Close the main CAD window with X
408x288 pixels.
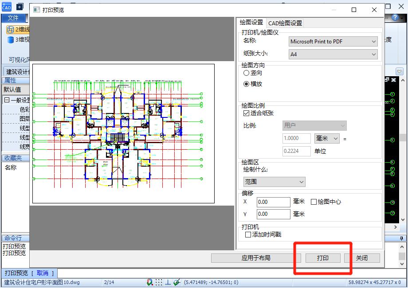[x=401, y=7]
